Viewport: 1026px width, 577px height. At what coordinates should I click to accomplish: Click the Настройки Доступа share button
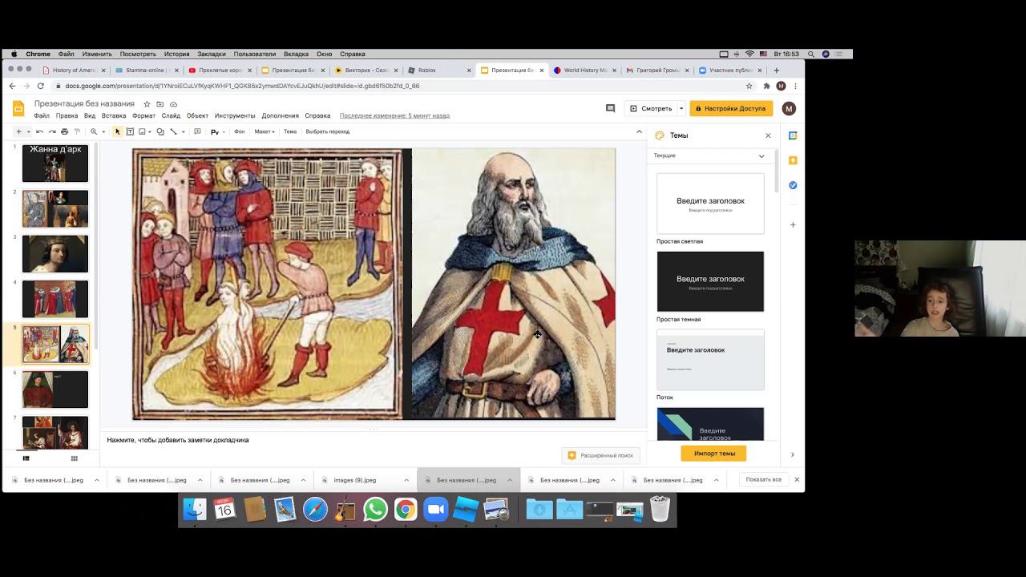[x=730, y=108]
